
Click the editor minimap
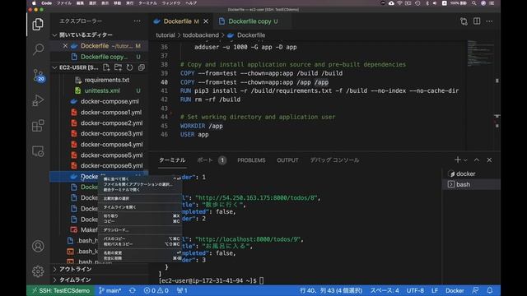(480, 95)
